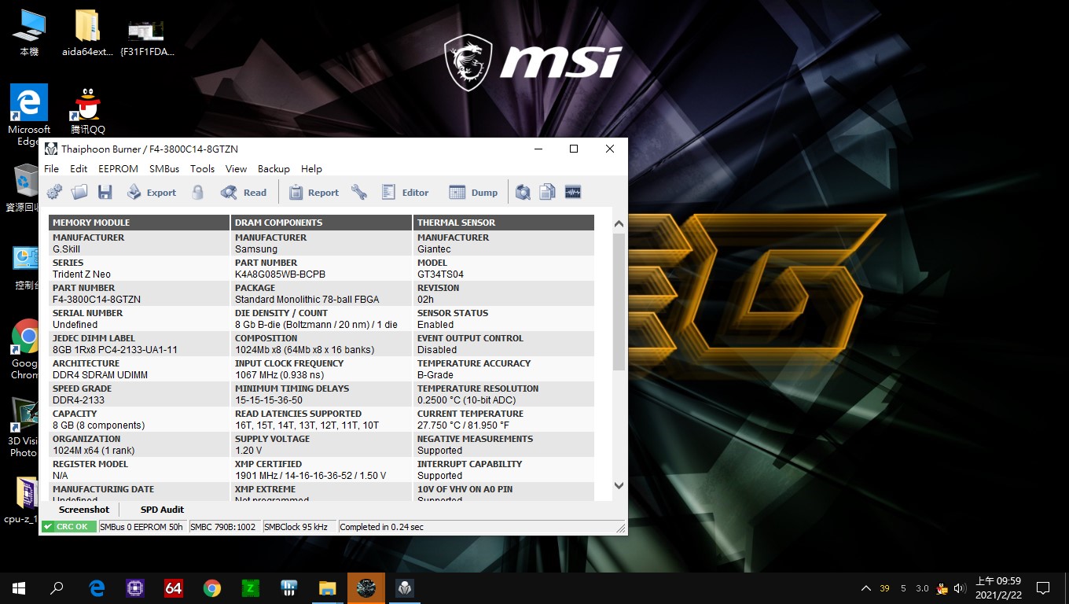Open the aida64ext desktop folder
Image resolution: width=1069 pixels, height=604 pixels.
coord(87,33)
